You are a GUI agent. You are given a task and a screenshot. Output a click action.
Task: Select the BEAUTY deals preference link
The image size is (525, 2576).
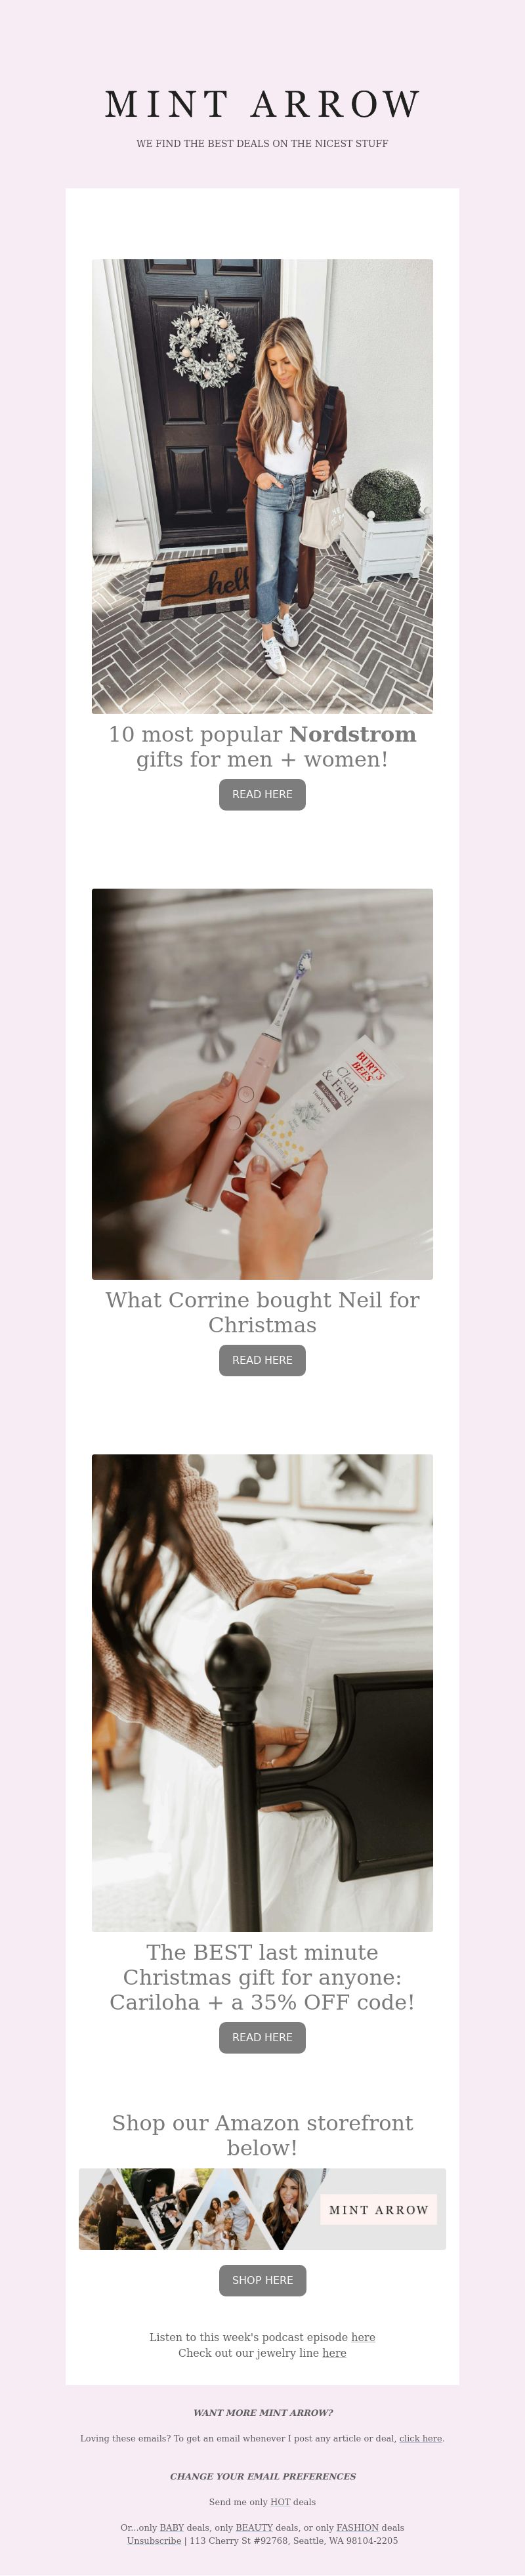[254, 2527]
